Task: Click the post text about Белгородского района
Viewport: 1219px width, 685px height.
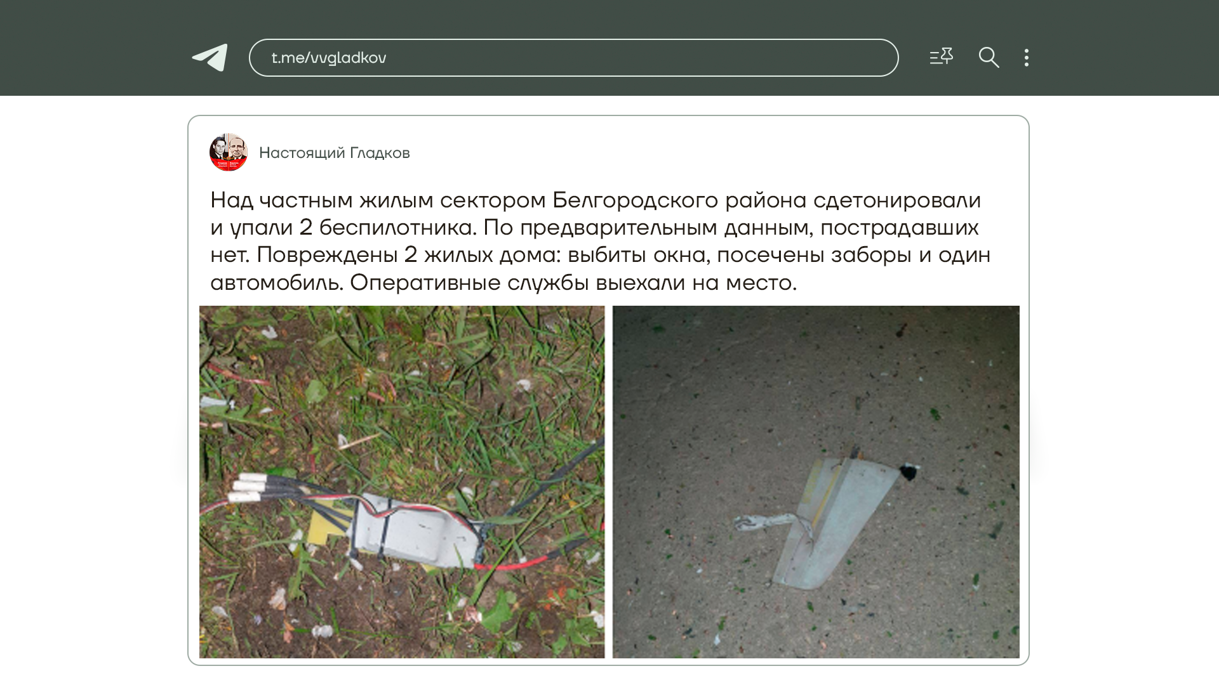Action: 600,241
